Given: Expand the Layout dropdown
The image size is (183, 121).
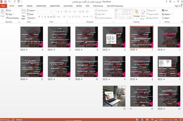Looking at the screenshot, I should click(31, 10).
